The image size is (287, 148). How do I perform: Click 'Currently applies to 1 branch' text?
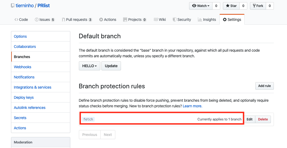pyautogui.click(x=219, y=119)
